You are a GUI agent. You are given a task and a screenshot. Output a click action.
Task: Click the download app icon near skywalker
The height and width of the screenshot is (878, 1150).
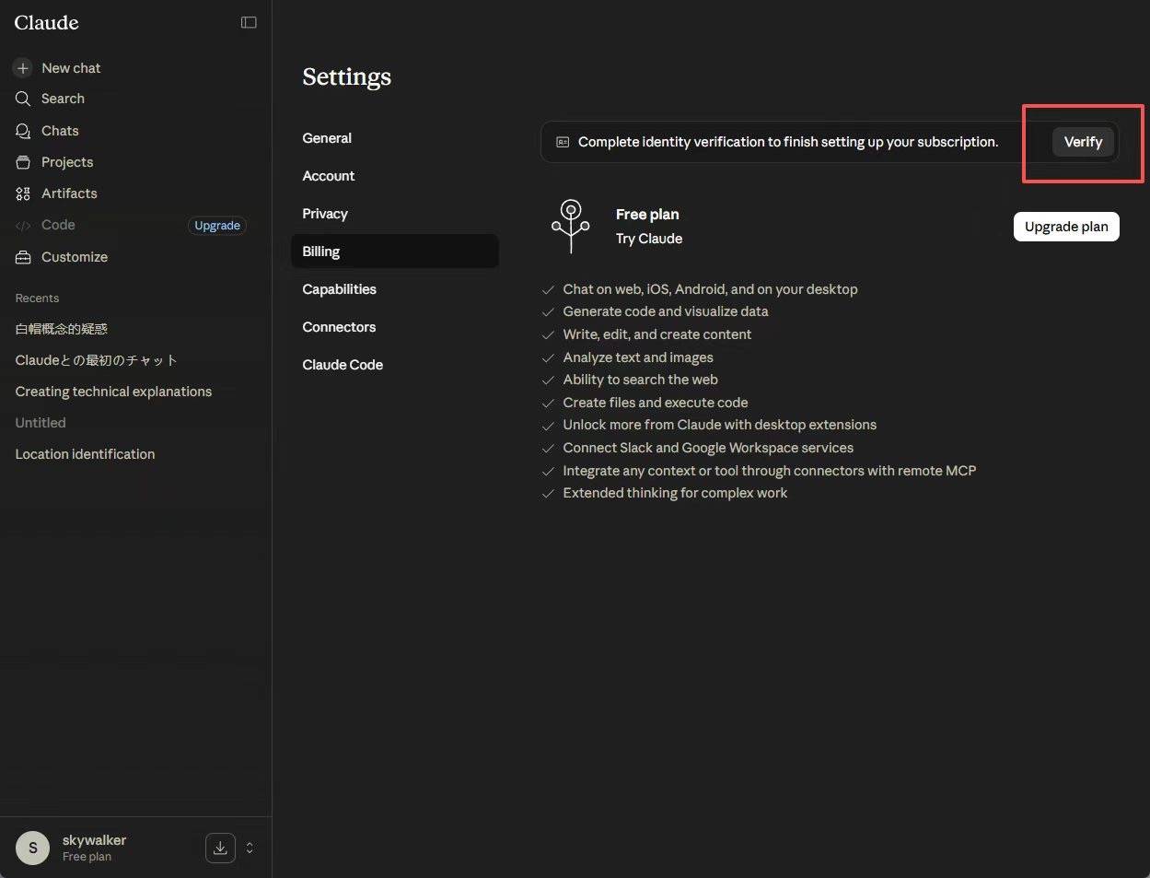coord(220,848)
